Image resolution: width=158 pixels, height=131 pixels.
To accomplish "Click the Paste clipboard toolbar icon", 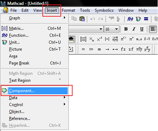I will coord(82,19).
